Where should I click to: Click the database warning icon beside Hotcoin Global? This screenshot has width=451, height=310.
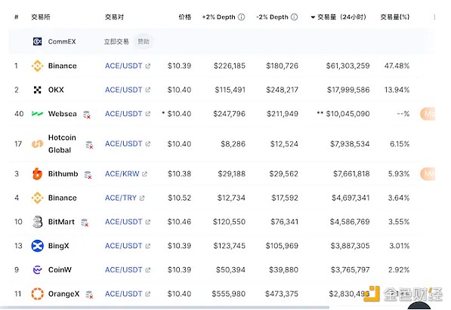89,145
